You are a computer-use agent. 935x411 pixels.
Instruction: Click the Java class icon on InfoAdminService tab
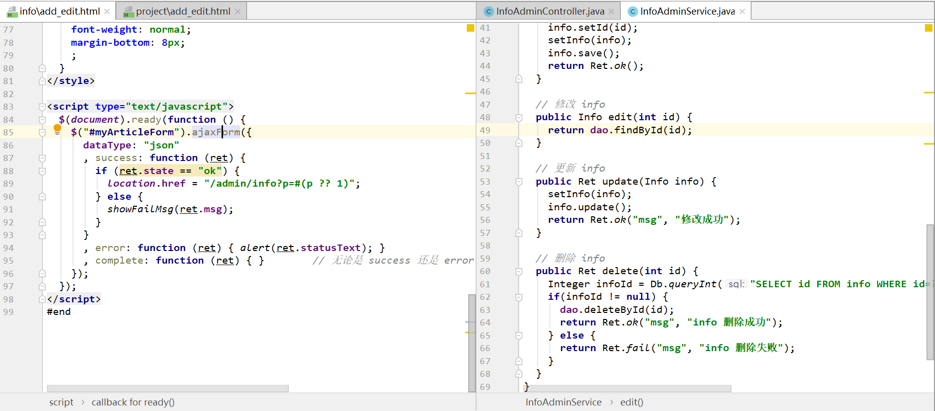632,11
